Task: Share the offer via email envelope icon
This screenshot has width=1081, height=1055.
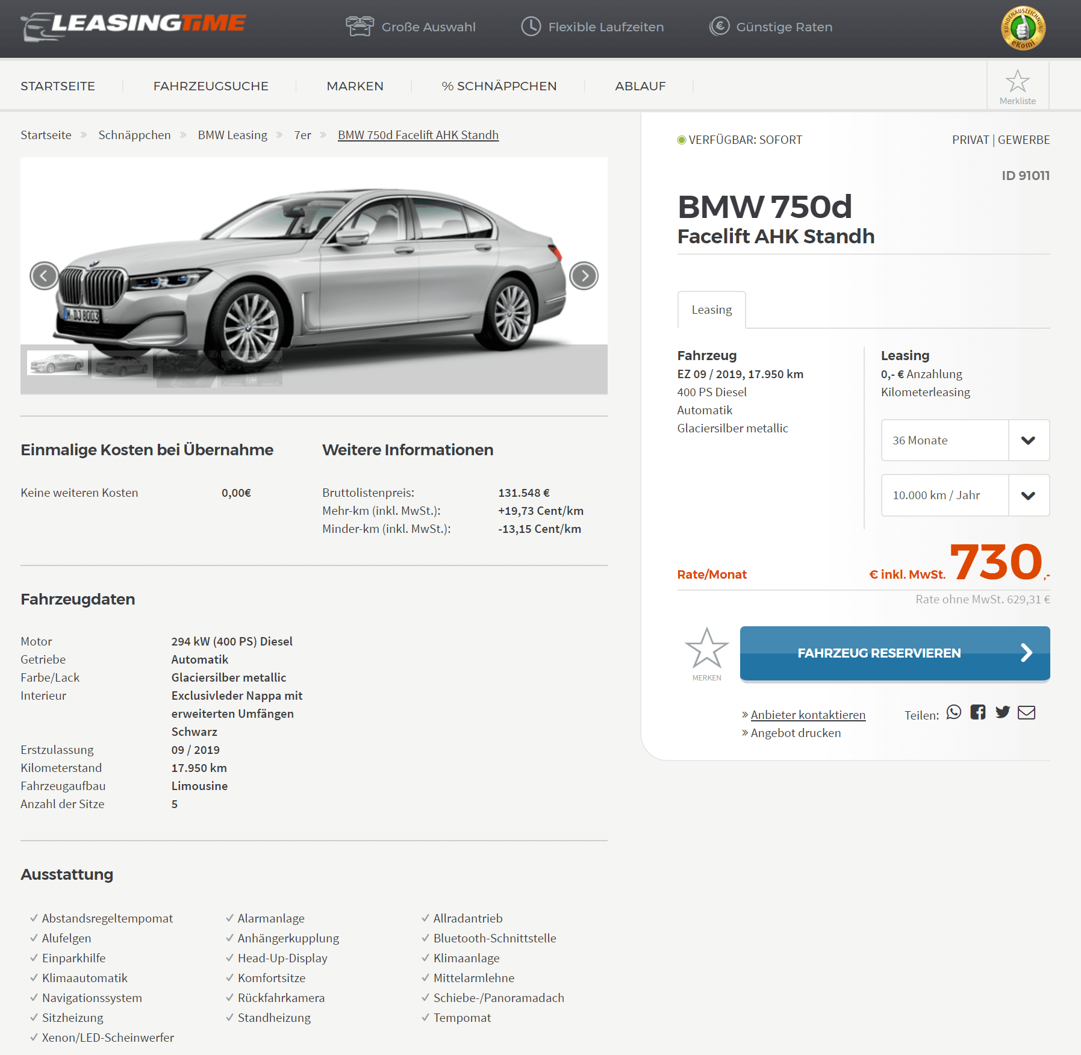Action: tap(1027, 712)
